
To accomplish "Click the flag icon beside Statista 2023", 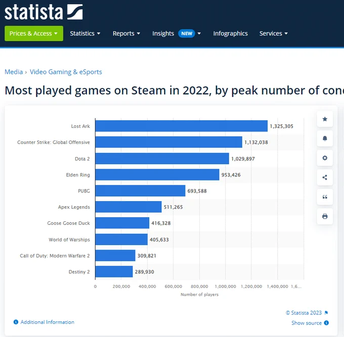I will tap(326, 313).
